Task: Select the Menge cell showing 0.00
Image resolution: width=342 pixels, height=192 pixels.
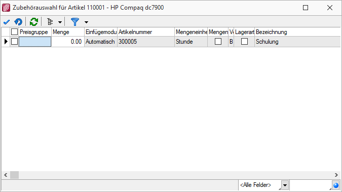Action: pyautogui.click(x=68, y=42)
